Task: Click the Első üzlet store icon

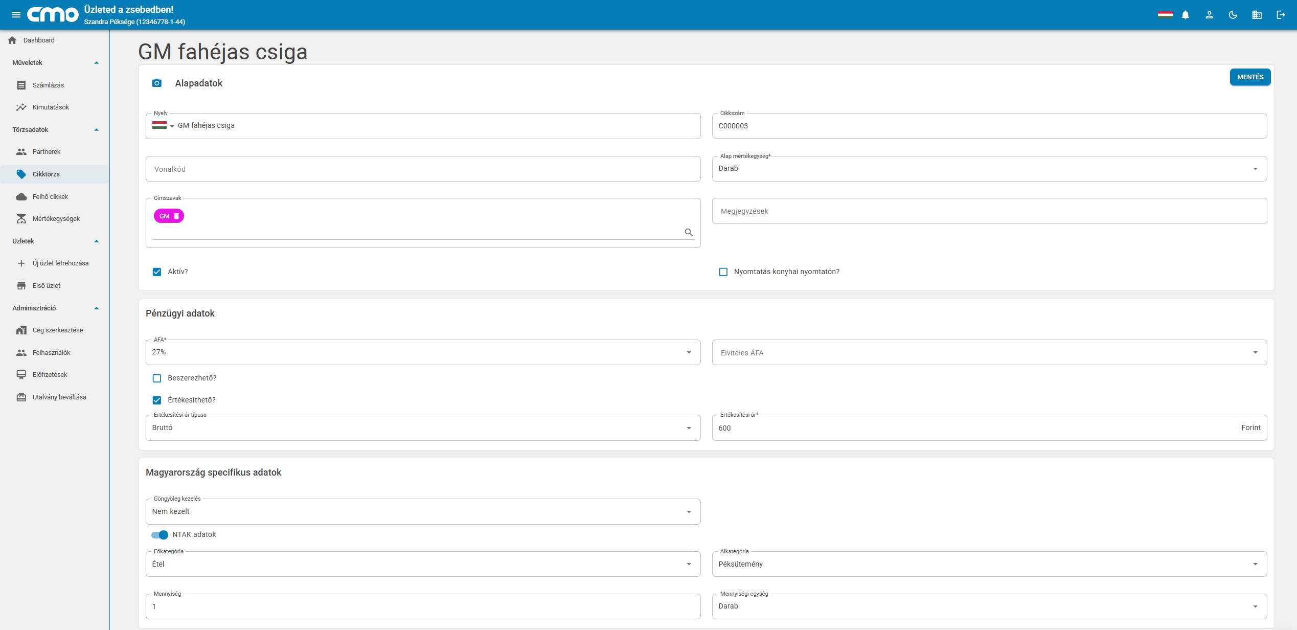Action: pyautogui.click(x=21, y=286)
